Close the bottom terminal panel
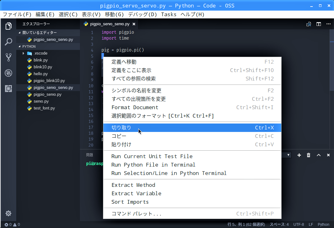The image size is (334, 228). point(328,155)
